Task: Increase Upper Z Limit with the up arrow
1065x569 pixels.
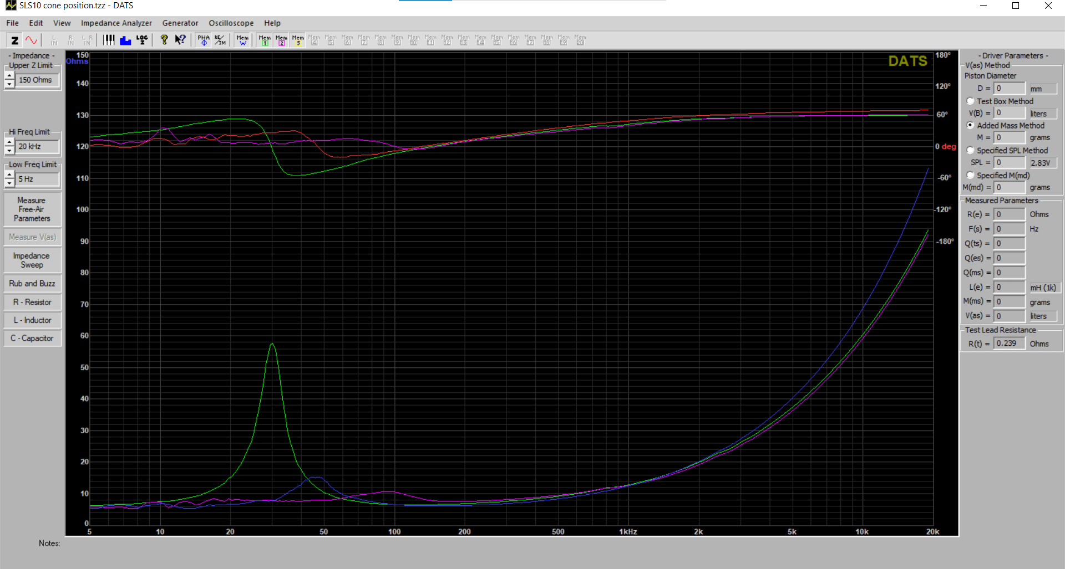Action: pos(9,76)
